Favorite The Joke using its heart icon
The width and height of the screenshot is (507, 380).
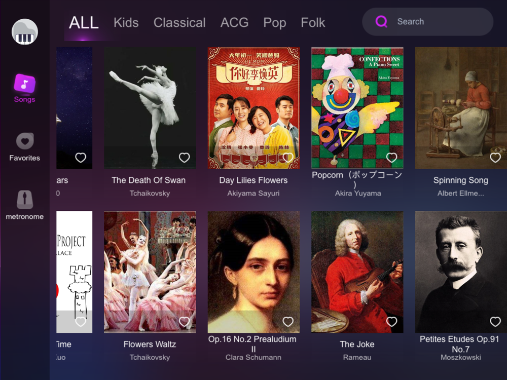pyautogui.click(x=391, y=322)
